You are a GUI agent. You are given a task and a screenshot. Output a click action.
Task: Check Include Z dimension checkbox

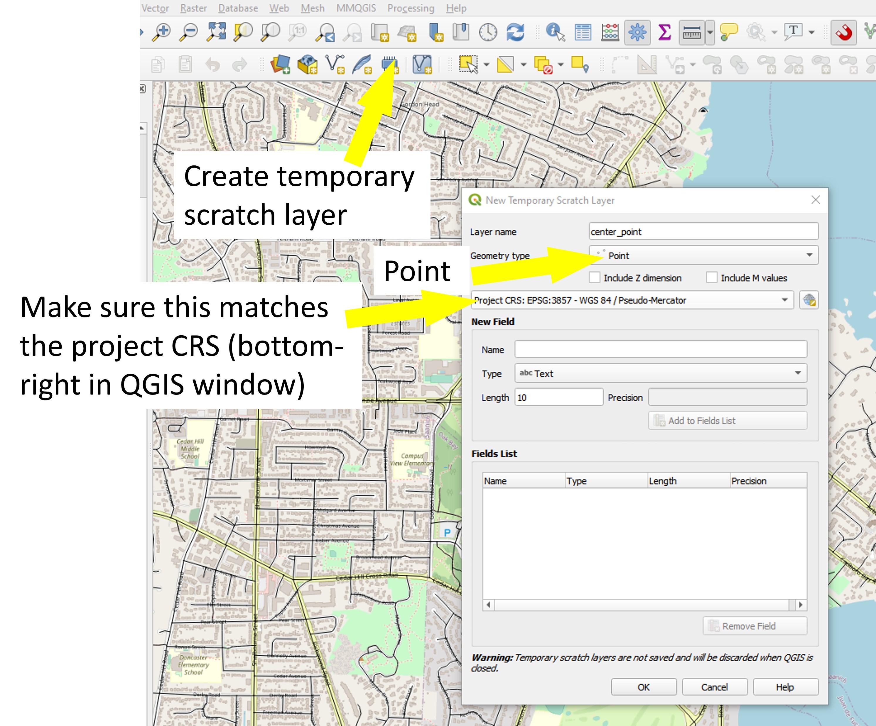click(595, 277)
